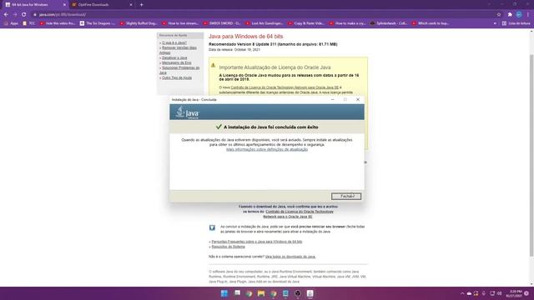Open the Chrome extensions puzzle icon
Viewport: 534px width, 300px height.
tap(510, 15)
